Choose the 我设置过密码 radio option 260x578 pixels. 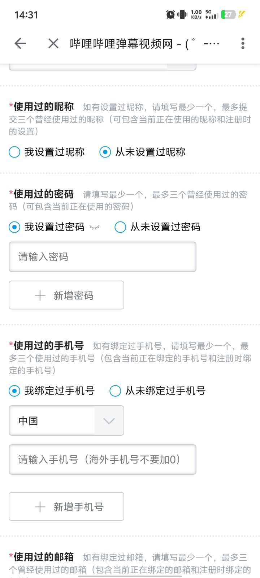pos(14,227)
